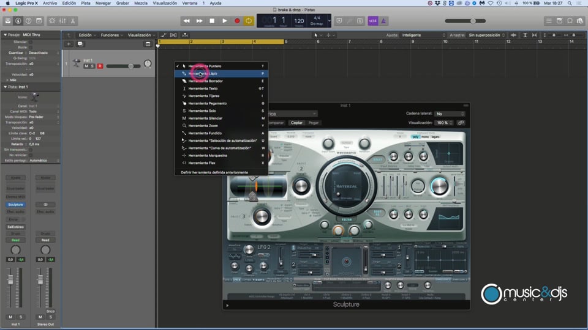Toggle record enable R on Inst 1
The height and width of the screenshot is (330, 588).
(100, 66)
